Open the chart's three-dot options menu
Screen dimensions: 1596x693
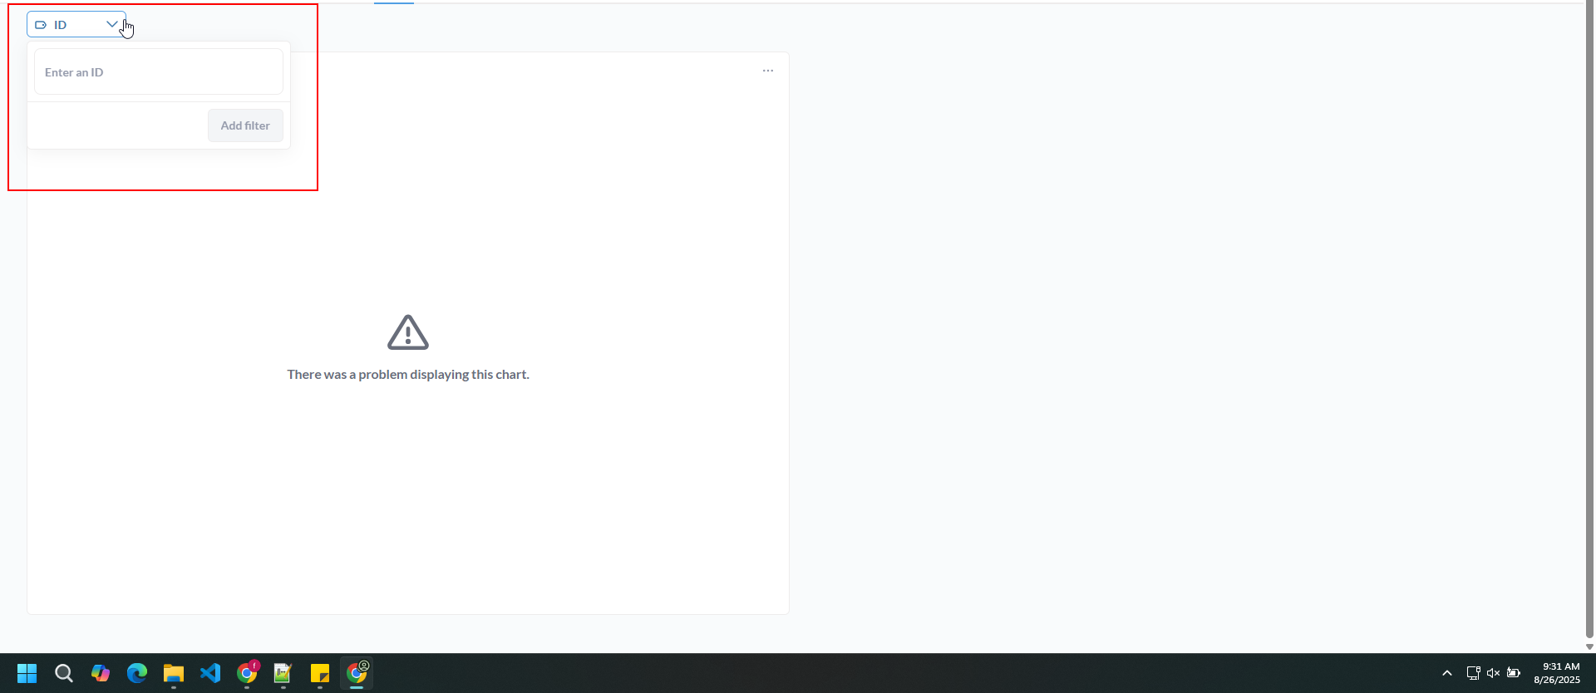[767, 71]
